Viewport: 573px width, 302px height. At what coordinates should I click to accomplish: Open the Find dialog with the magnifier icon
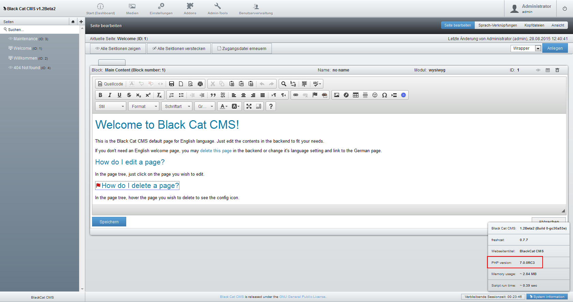[x=284, y=84]
